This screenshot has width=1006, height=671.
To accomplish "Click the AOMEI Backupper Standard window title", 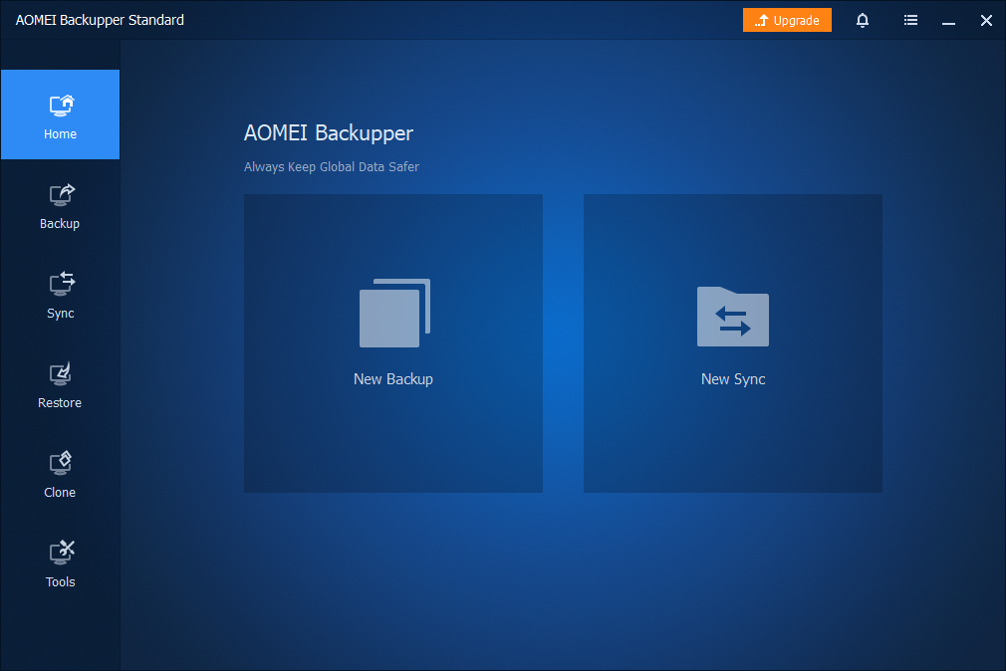I will 100,20.
